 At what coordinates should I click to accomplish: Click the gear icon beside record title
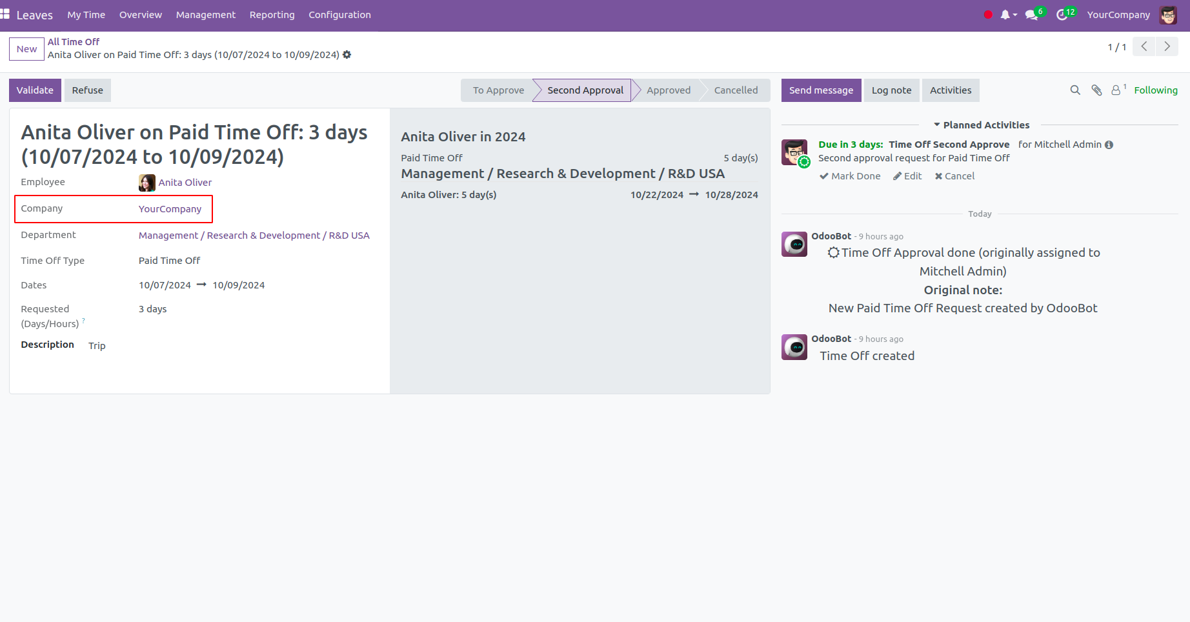[x=347, y=55]
